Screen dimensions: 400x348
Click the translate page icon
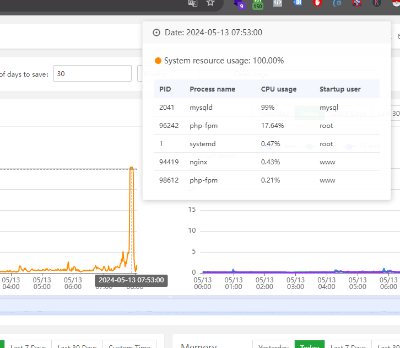point(193,3)
